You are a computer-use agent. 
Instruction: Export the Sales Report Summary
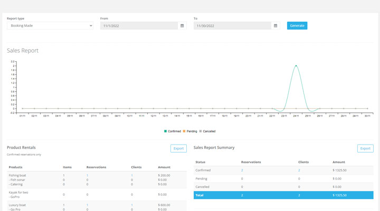[365, 149]
